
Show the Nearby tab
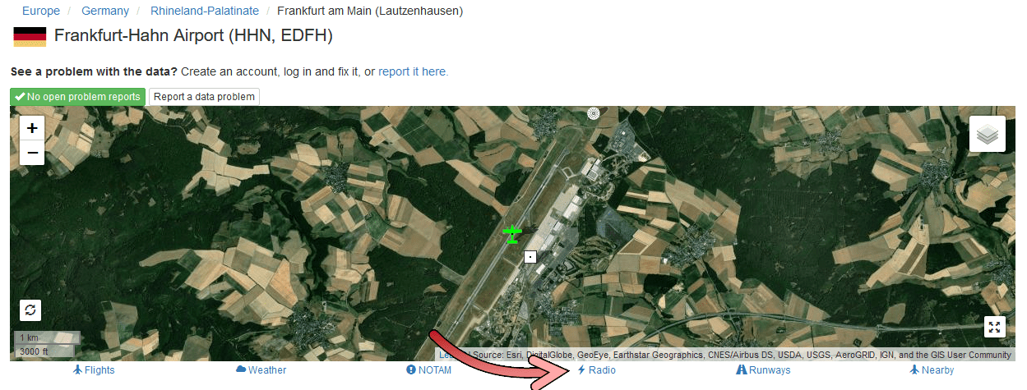932,370
